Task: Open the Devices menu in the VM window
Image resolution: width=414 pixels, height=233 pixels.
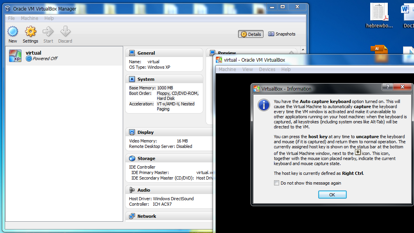Action: coord(267,69)
